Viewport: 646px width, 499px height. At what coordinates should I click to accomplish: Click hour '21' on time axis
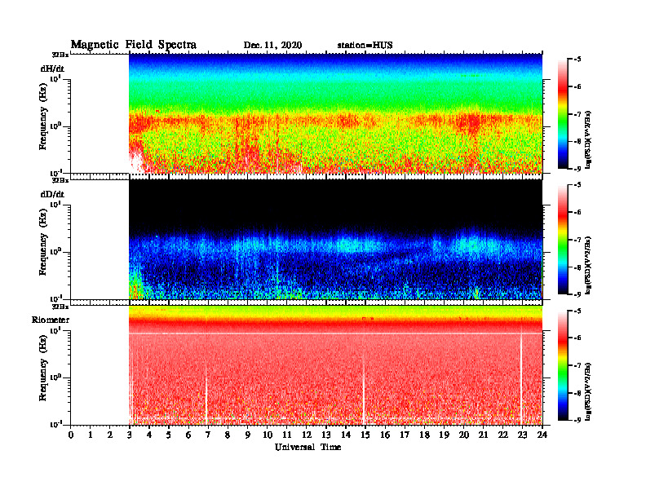pos(483,435)
